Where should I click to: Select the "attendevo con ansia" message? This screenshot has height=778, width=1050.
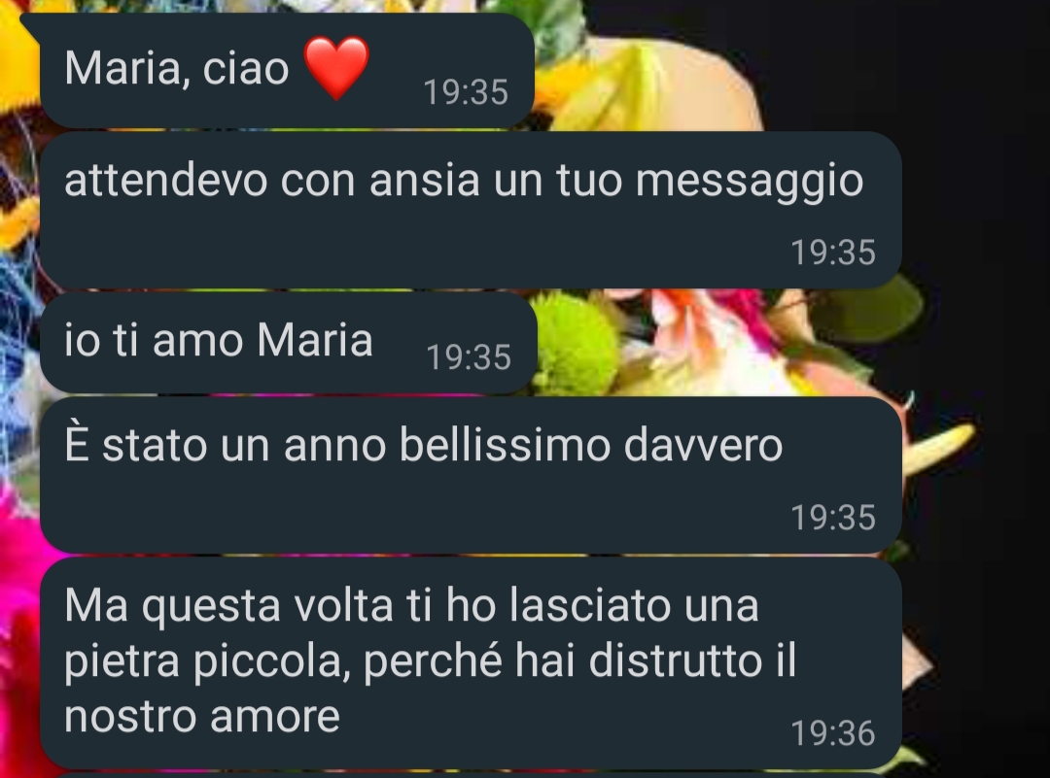click(471, 210)
